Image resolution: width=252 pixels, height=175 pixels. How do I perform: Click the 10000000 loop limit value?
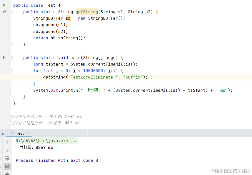click(93, 71)
